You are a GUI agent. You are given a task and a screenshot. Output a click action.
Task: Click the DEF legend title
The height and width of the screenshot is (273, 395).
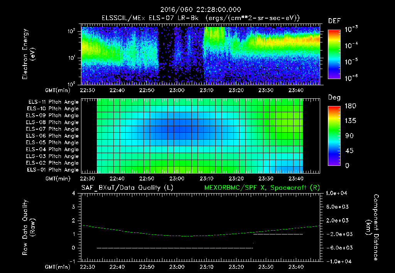(x=334, y=21)
